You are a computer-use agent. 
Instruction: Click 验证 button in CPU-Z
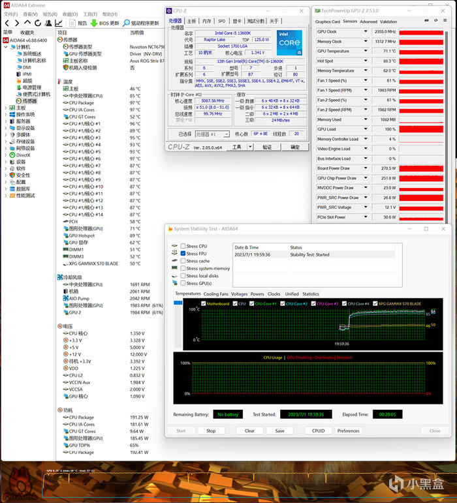pyautogui.click(x=267, y=147)
